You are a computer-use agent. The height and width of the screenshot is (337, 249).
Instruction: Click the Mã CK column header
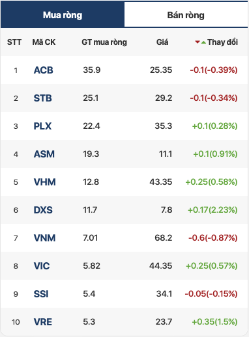(44, 42)
